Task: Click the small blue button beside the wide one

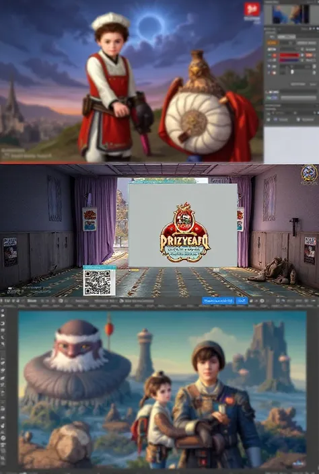Action: 242,301
